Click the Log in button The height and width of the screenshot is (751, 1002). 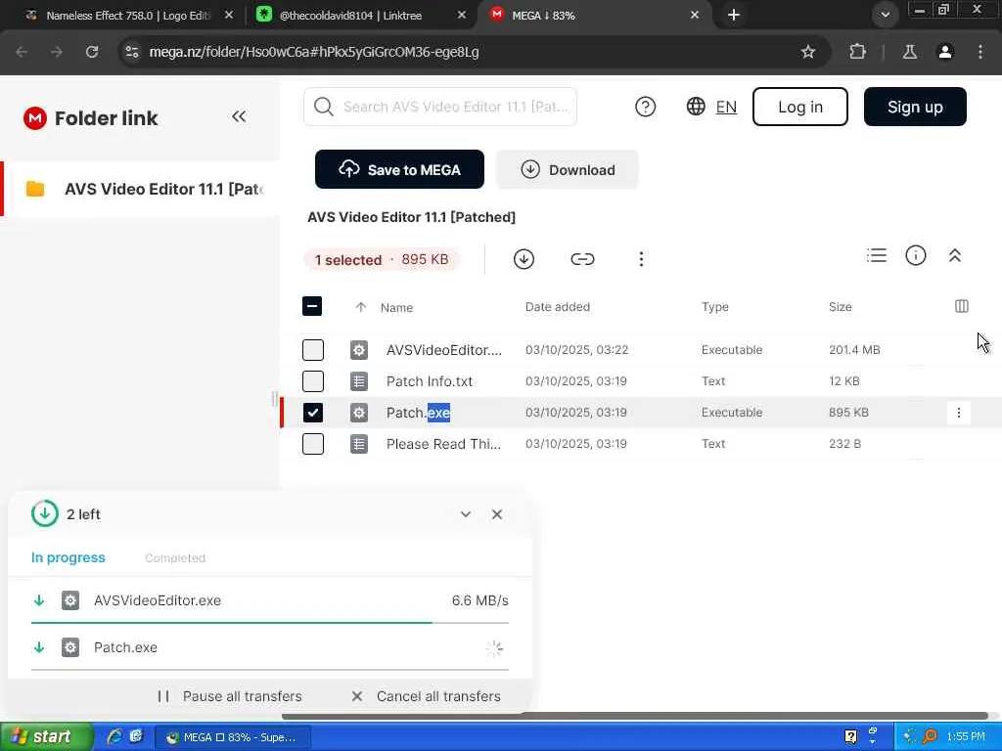click(800, 107)
